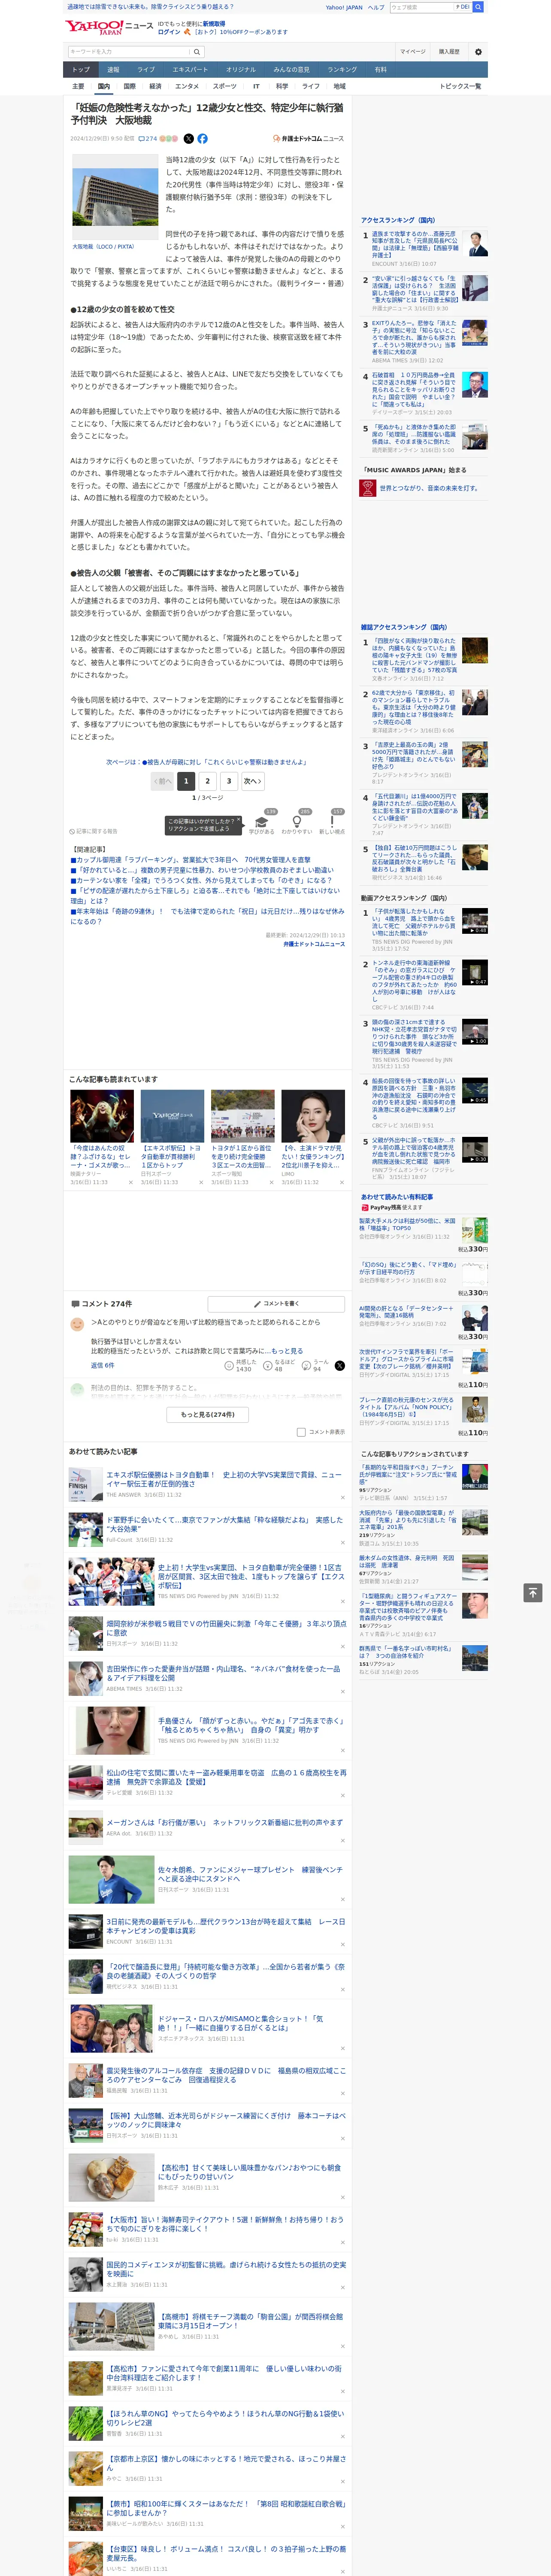Click the scroll-to-top arrow button
The image size is (551, 2576).
click(x=533, y=1592)
